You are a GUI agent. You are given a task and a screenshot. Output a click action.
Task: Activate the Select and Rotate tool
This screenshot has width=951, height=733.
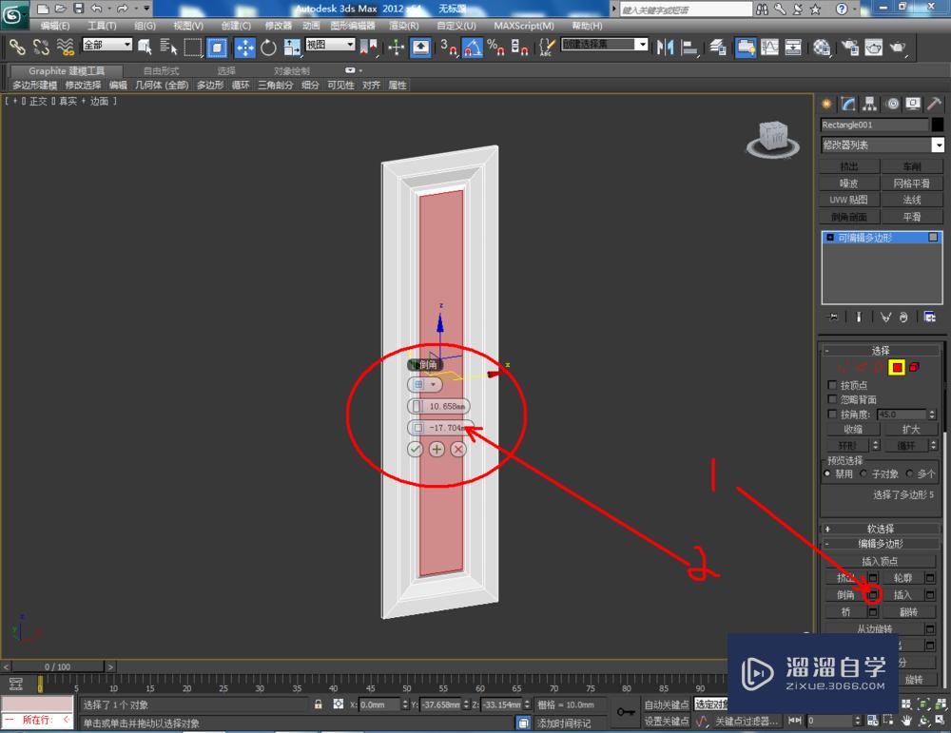tap(268, 47)
